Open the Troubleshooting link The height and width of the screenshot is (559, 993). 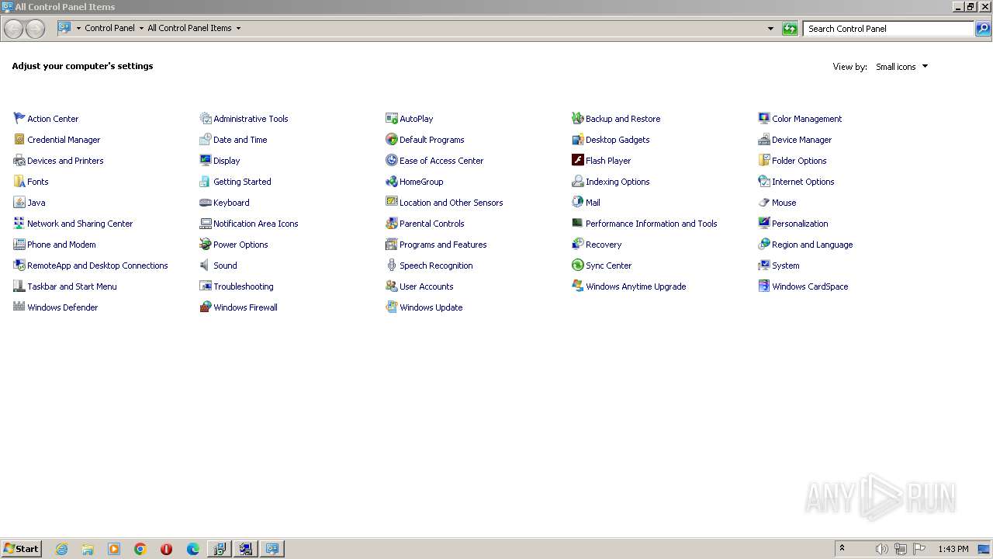244,286
